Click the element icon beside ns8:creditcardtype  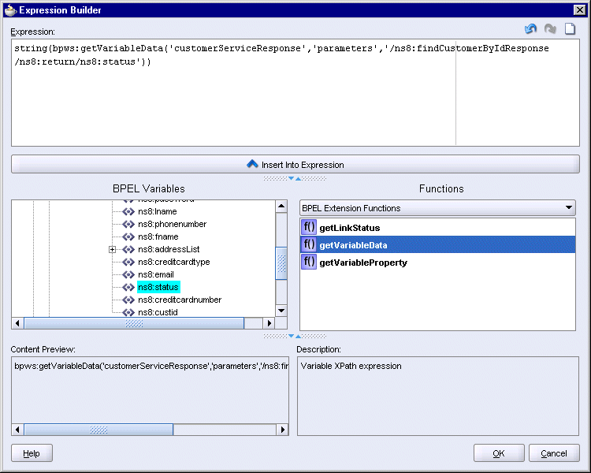[128, 262]
